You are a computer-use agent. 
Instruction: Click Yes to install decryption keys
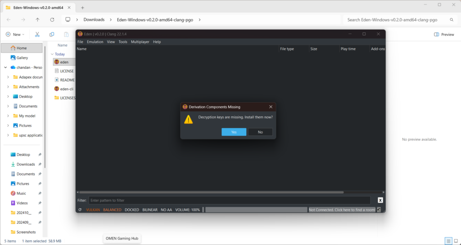click(x=234, y=132)
